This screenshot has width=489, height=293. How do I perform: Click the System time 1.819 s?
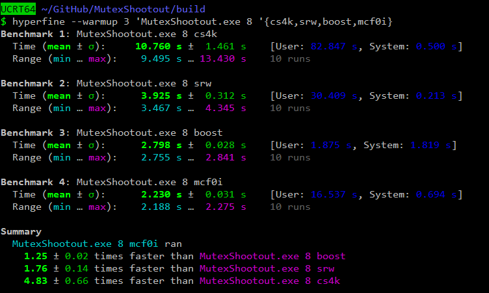point(430,146)
